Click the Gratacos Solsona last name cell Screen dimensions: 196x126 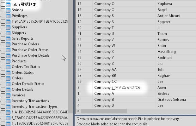tap(172, 100)
